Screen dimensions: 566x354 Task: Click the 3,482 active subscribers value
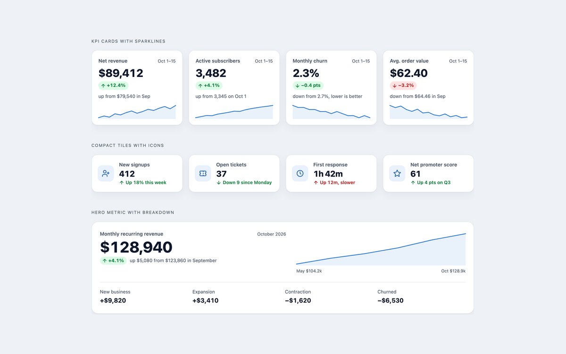point(211,73)
